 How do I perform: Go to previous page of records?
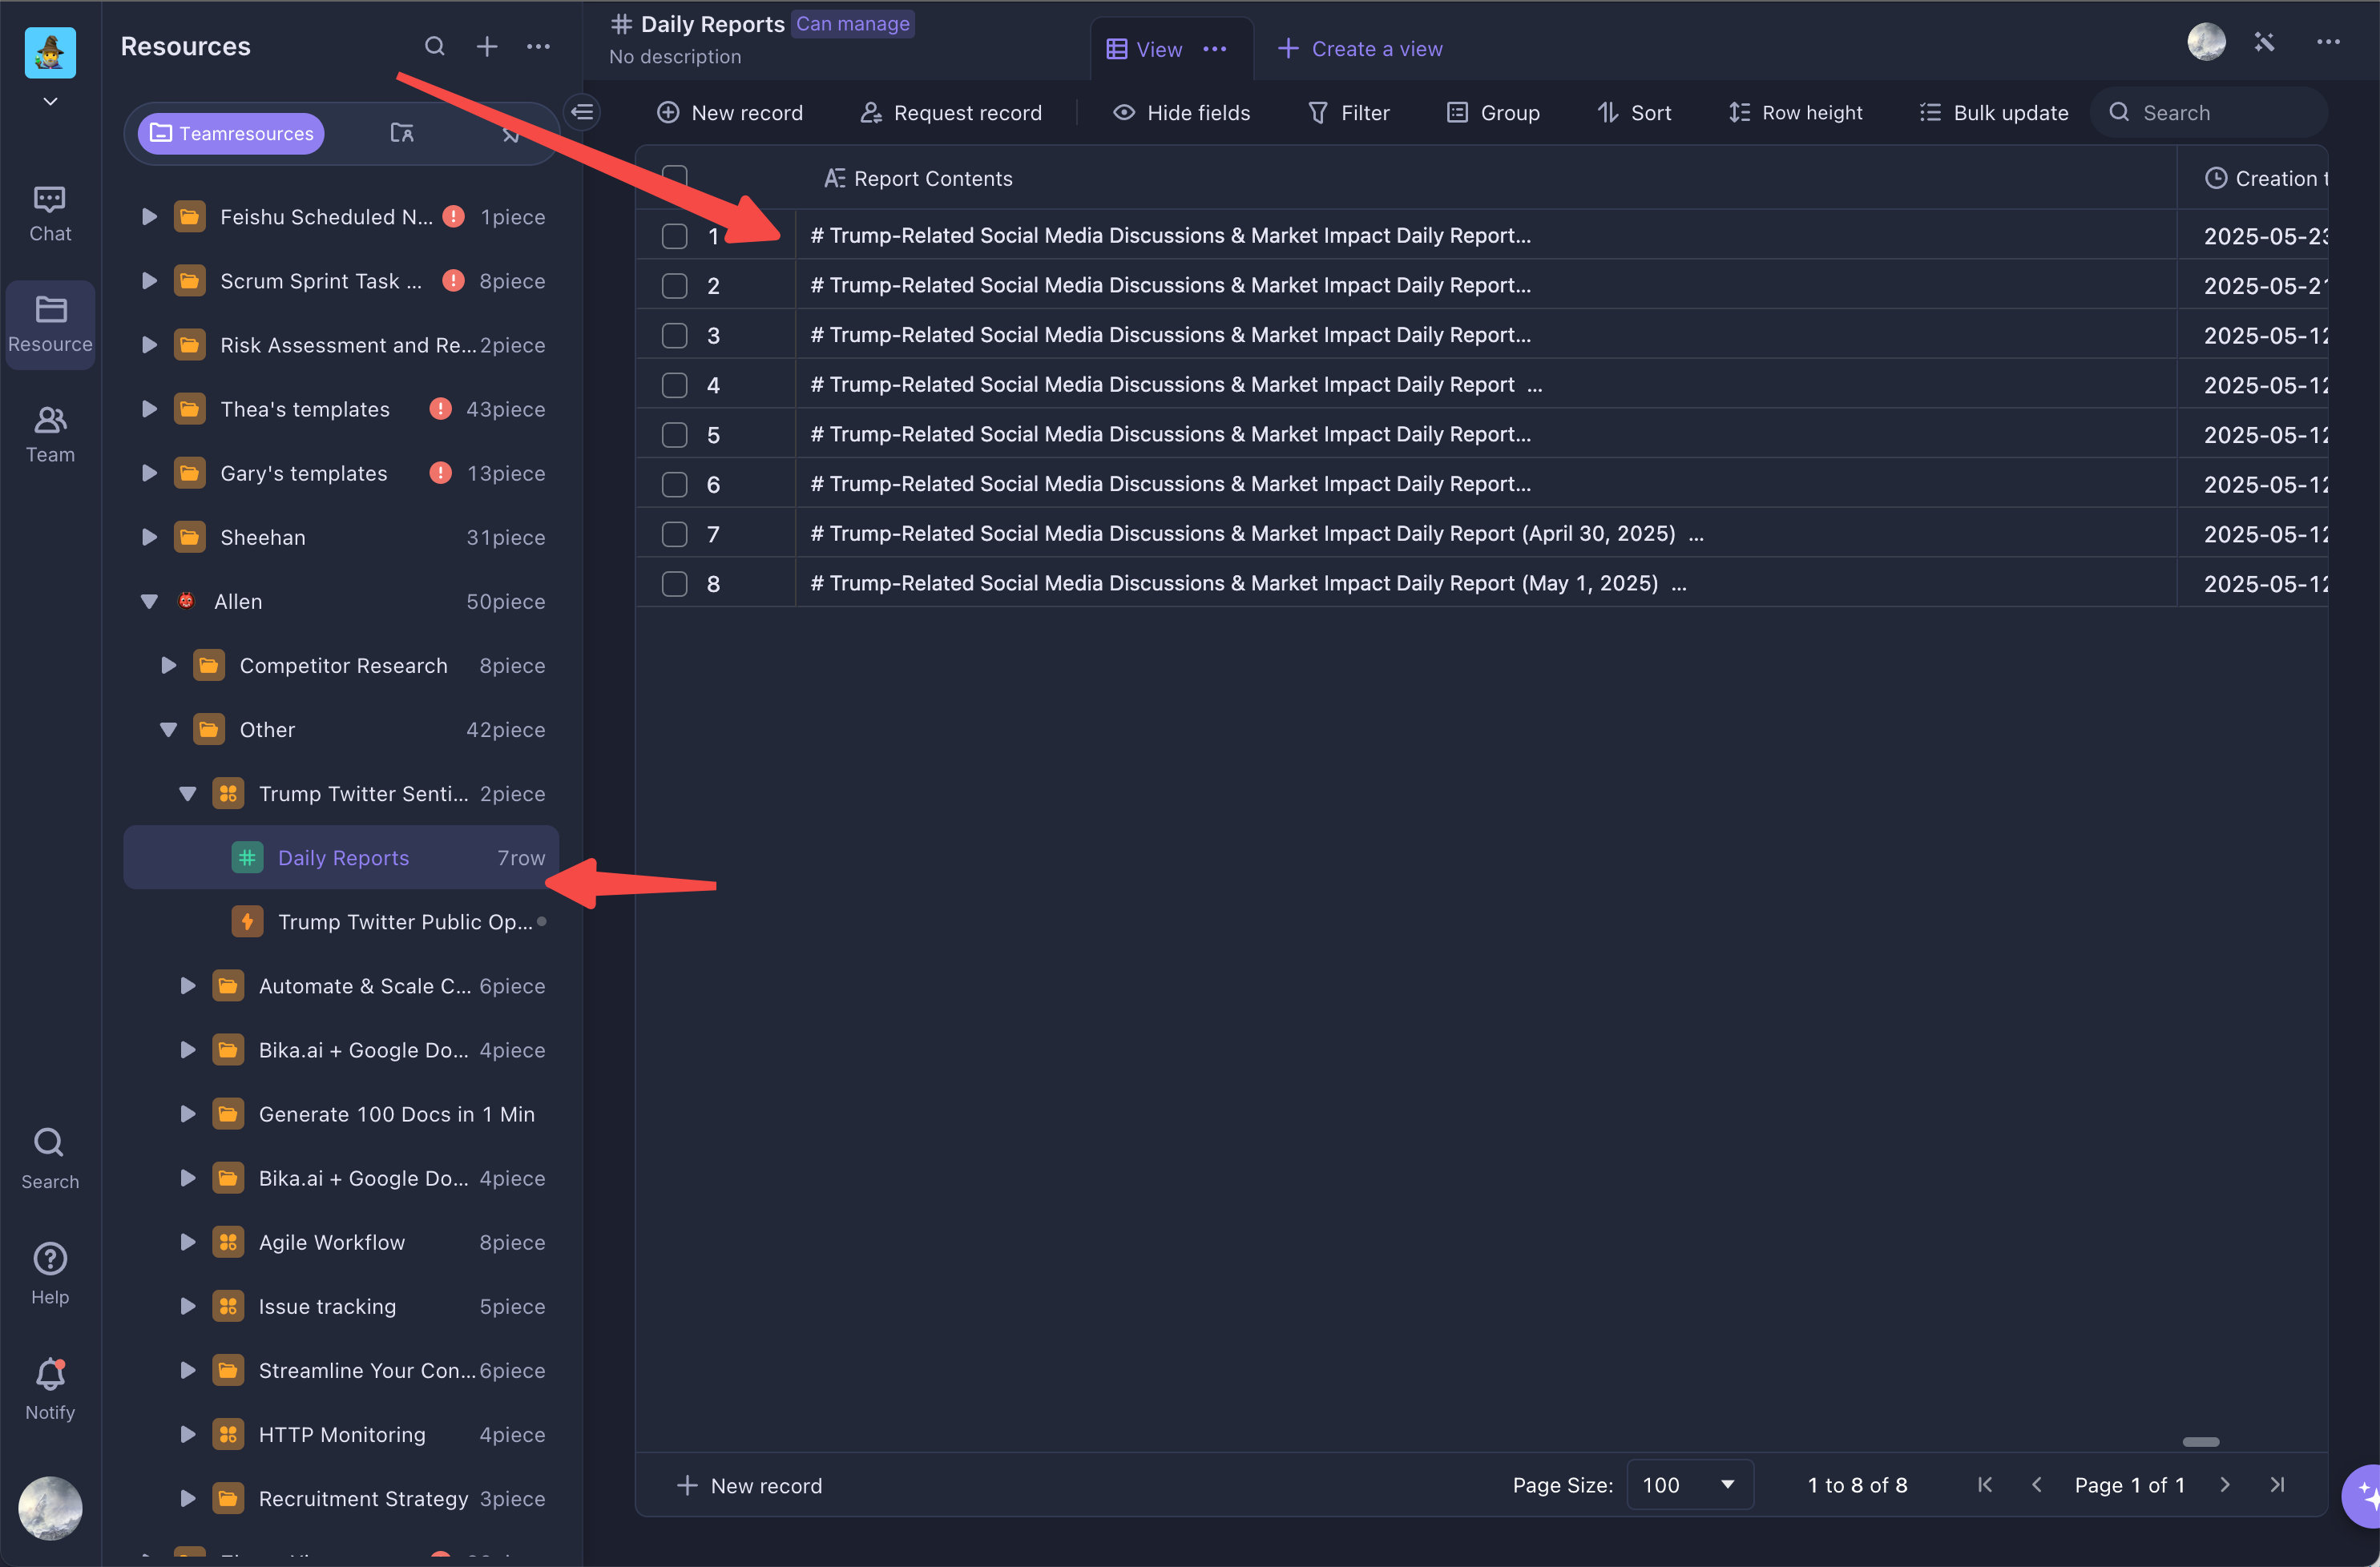2036,1485
